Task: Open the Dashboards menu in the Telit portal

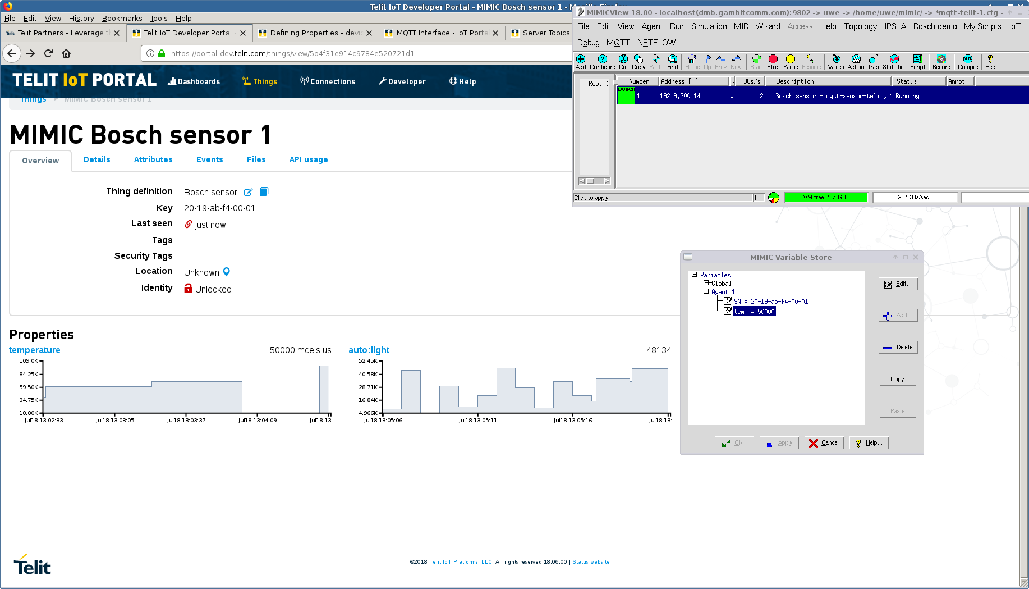Action: 194,81
